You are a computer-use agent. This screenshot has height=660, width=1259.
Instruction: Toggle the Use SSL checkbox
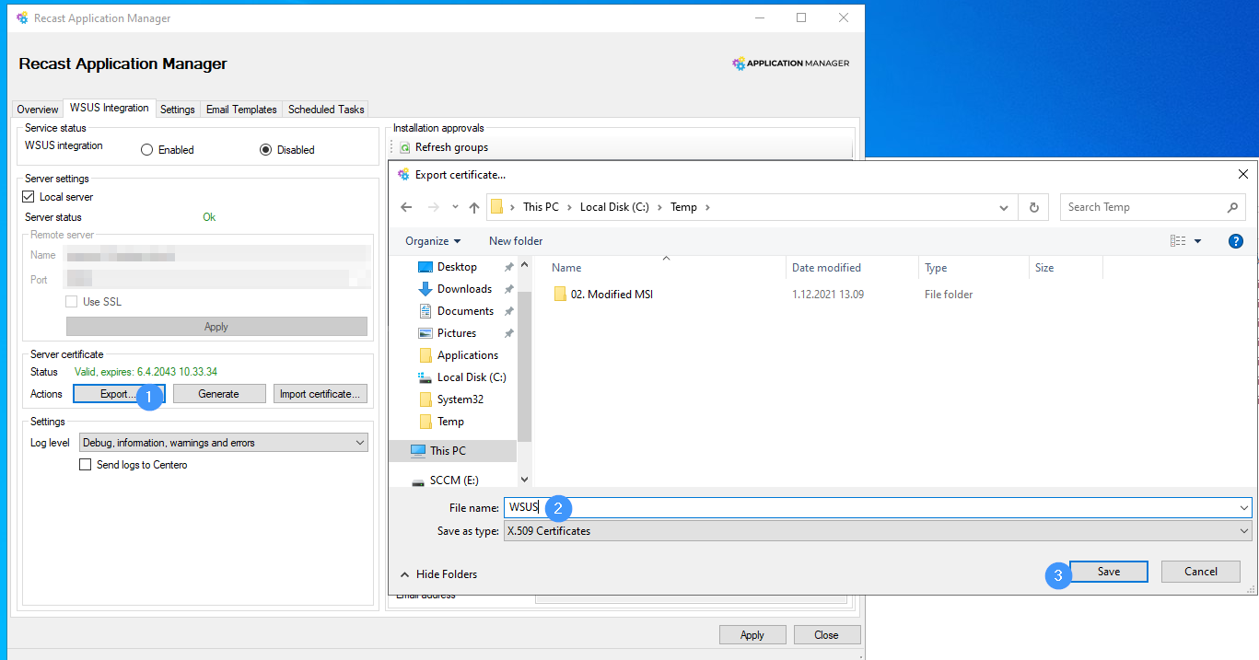point(72,302)
